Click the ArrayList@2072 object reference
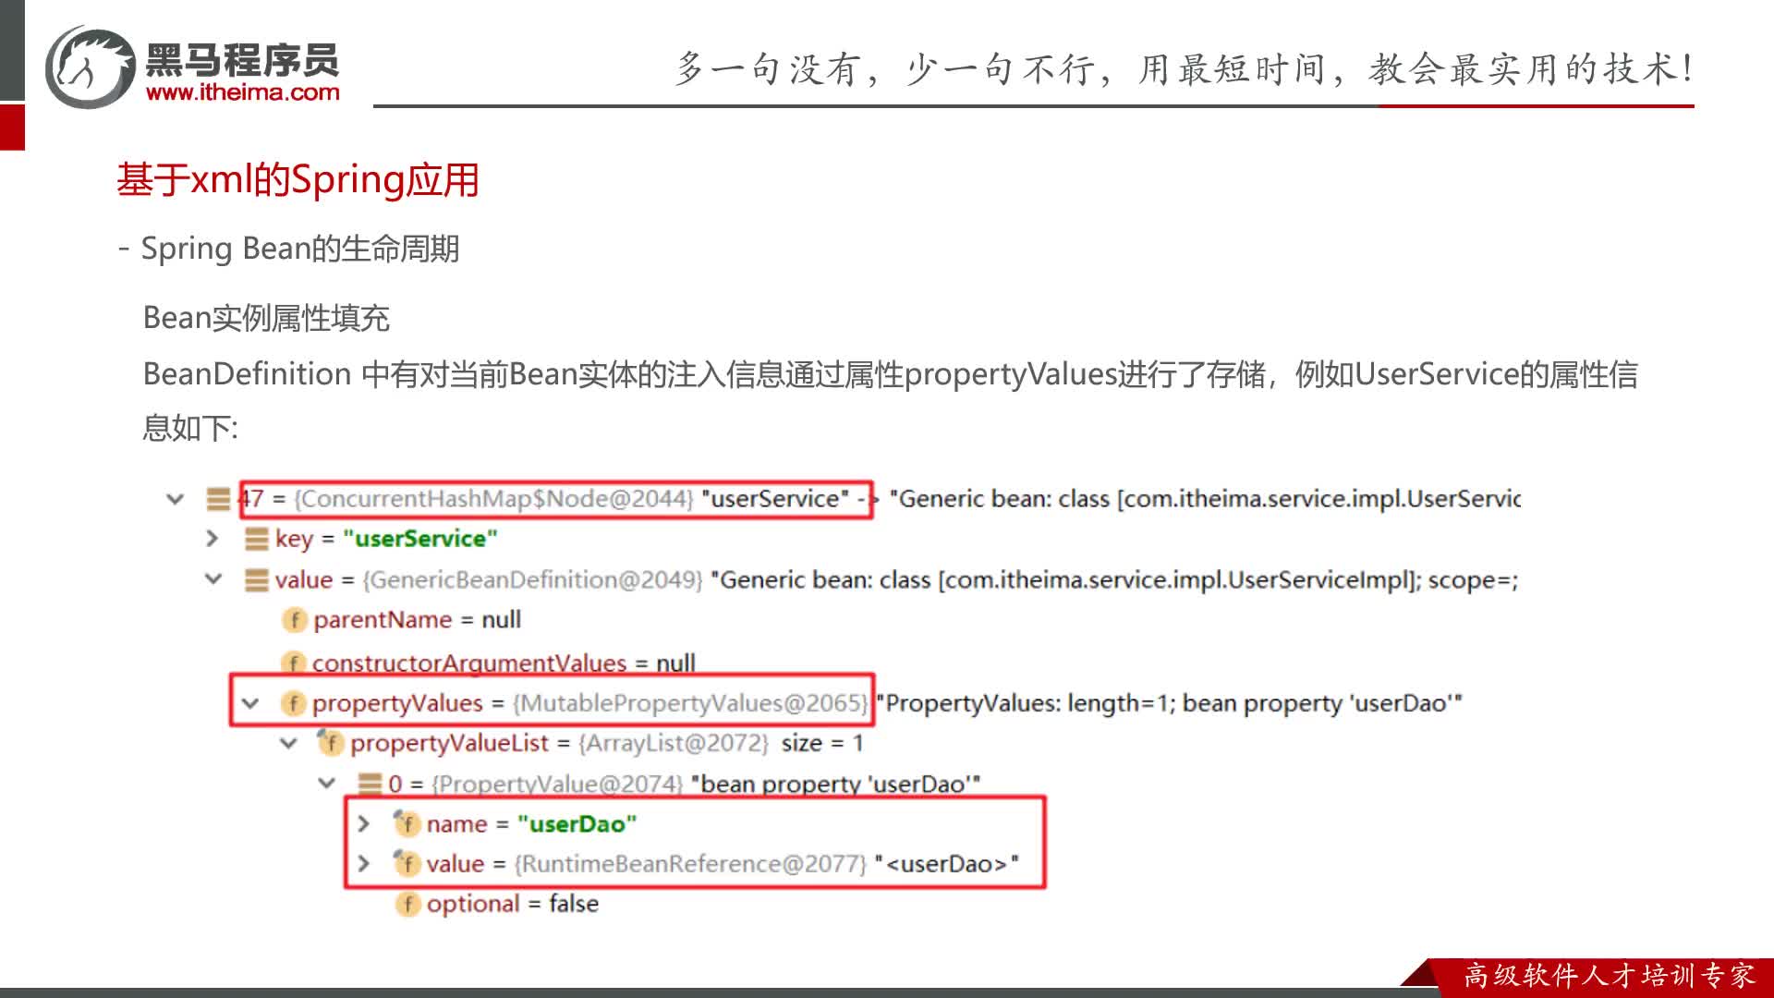 pos(674,743)
